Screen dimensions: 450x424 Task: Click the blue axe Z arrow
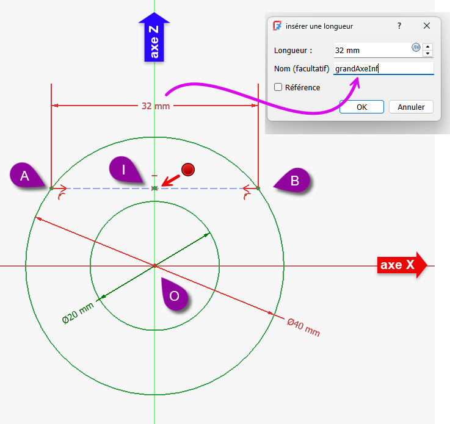[x=154, y=38]
